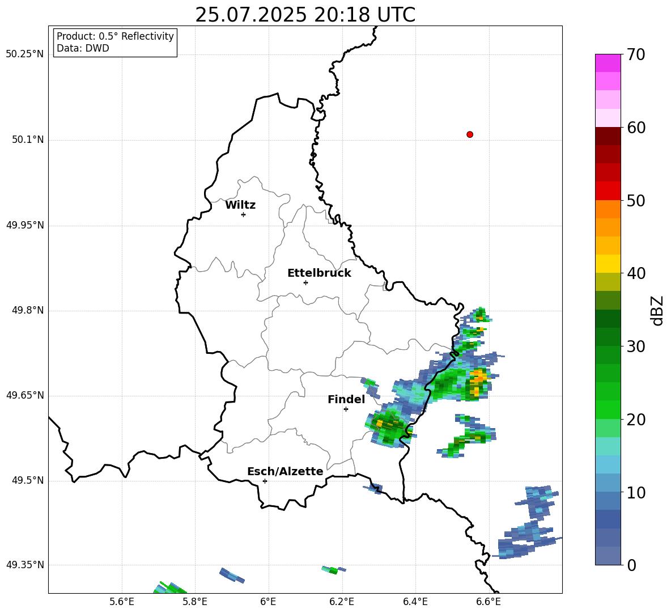
Task: Click the 50.1°N latitude label
Action: pyautogui.click(x=28, y=140)
